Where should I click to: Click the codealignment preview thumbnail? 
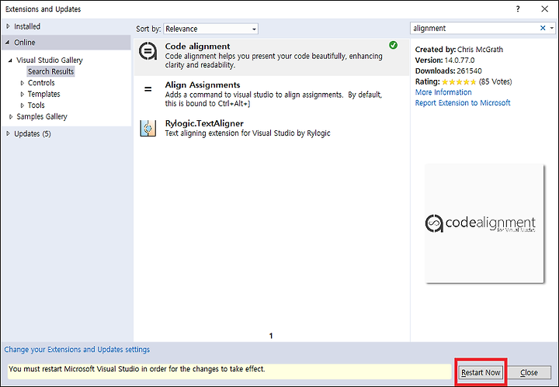tap(484, 223)
